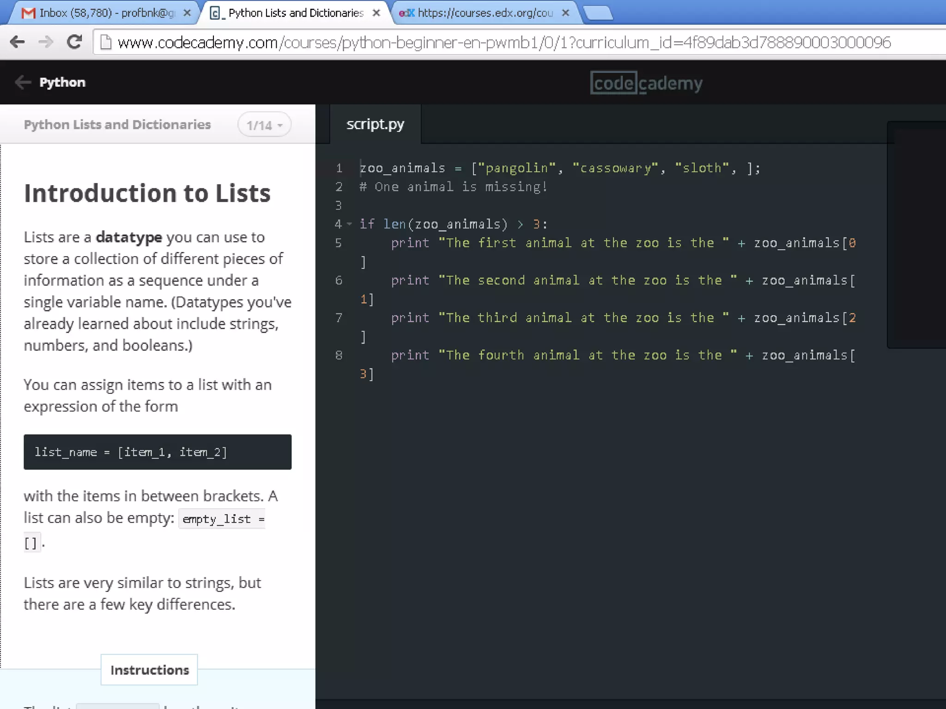Click the browser forward arrow

pos(46,42)
